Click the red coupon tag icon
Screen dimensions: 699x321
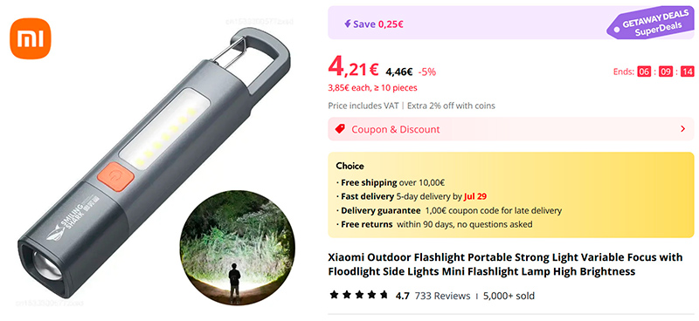pos(340,129)
